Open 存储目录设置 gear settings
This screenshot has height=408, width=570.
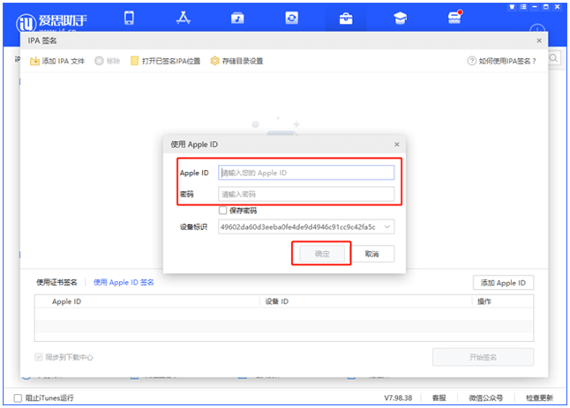(214, 61)
